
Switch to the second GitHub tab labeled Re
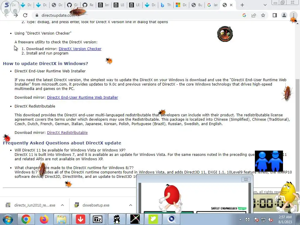pyautogui.click(x=88, y=5)
